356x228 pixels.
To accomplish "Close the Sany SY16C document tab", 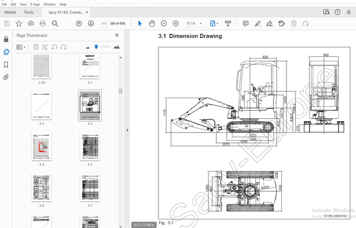I will (x=87, y=12).
